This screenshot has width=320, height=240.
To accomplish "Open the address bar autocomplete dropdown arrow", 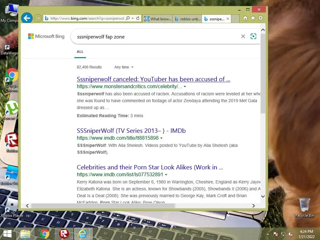I will [132, 18].
